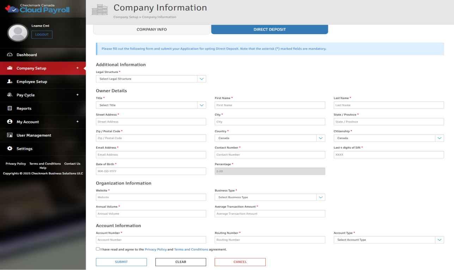Switch to the Company Info tab
The image size is (454, 270).
click(152, 30)
